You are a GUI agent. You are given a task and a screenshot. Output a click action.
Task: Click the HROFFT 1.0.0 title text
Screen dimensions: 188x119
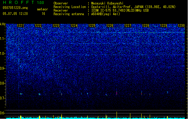(24, 2)
